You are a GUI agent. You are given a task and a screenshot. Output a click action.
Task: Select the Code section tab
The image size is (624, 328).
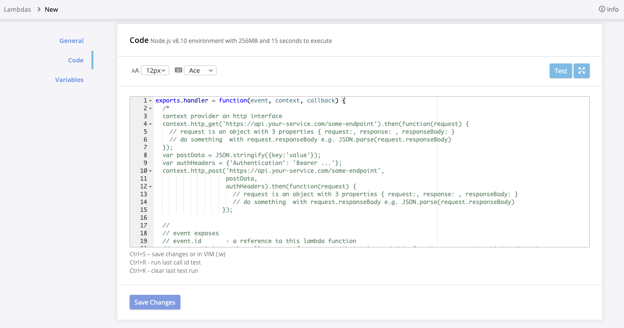(x=76, y=60)
